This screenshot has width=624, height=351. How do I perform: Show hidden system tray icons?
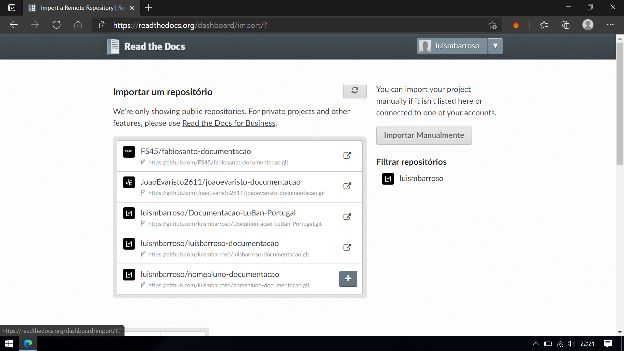[x=536, y=344]
